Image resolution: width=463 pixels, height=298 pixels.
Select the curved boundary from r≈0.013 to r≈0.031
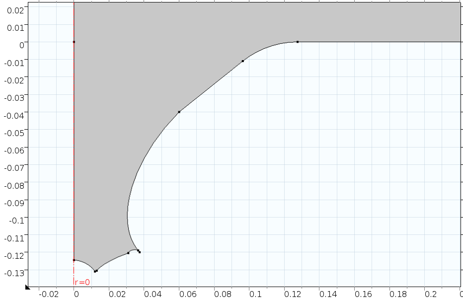click(x=112, y=261)
